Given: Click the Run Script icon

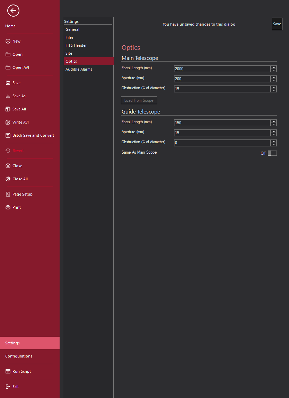Looking at the screenshot, I should 8,371.
